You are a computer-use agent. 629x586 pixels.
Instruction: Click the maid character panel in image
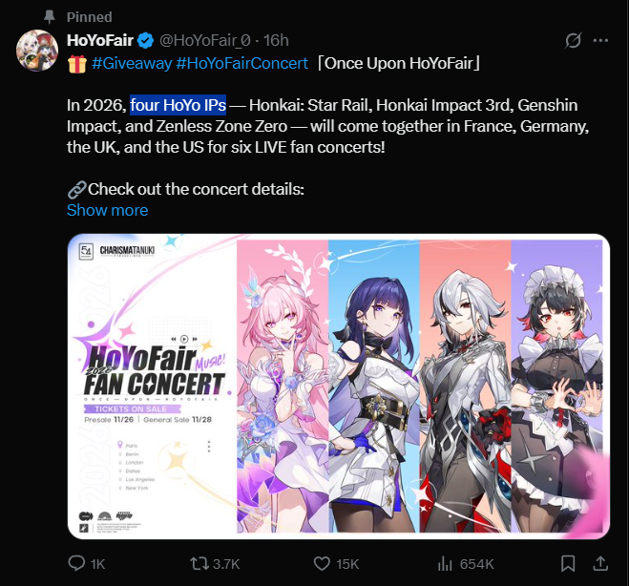pyautogui.click(x=556, y=387)
